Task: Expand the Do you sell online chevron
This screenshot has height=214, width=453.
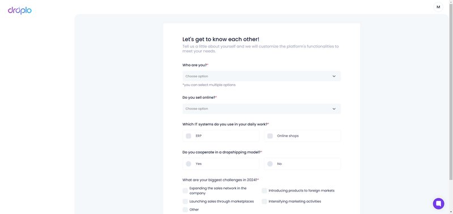Action: 334,109
